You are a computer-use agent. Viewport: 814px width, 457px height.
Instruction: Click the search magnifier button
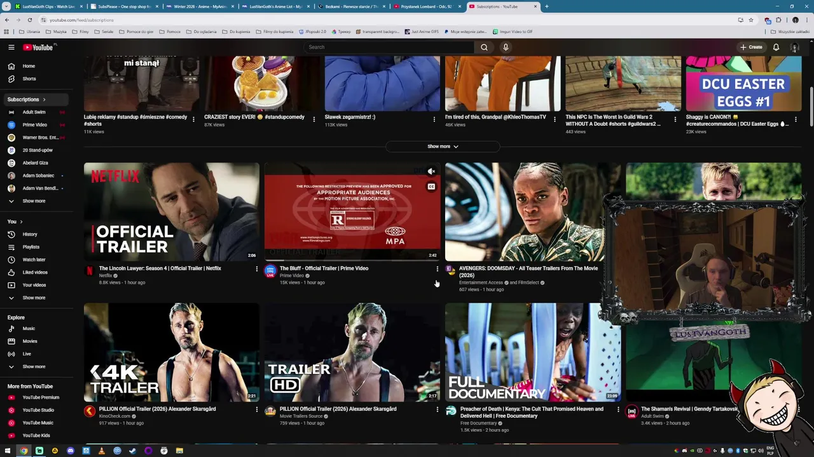tap(484, 47)
